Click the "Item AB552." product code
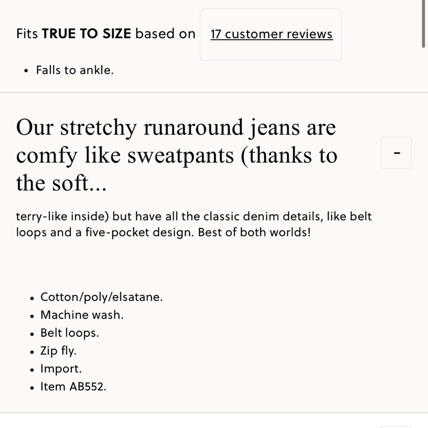The height and width of the screenshot is (428, 428). (73, 387)
